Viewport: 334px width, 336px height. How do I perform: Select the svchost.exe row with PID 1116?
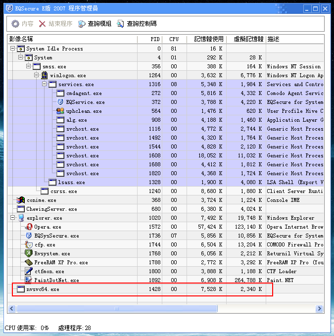coord(166,129)
